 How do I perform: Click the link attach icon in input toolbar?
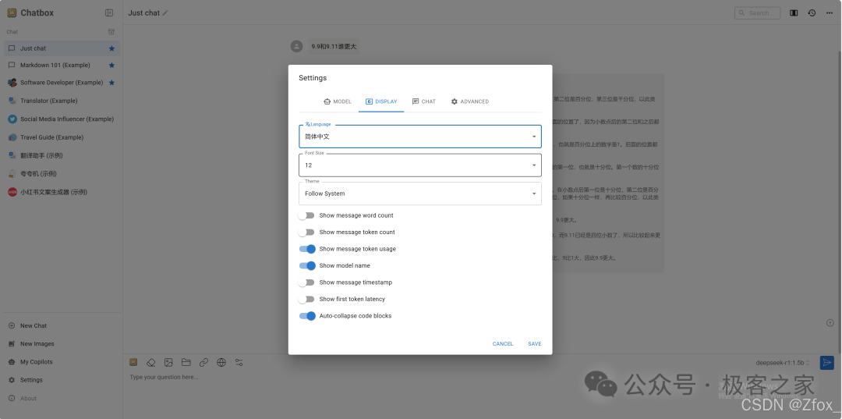tap(203, 362)
